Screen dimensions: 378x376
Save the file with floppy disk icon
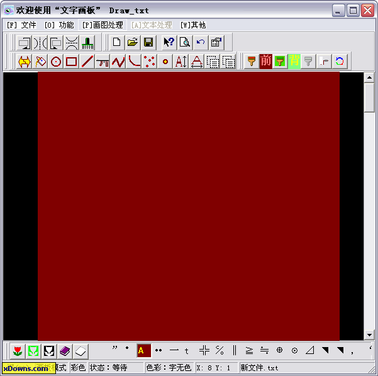[x=148, y=42]
